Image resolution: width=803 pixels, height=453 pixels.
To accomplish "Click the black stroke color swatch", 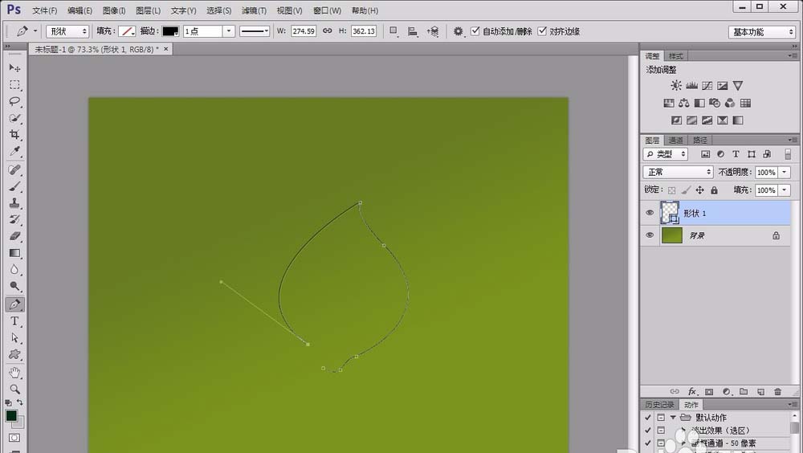I will [x=170, y=31].
